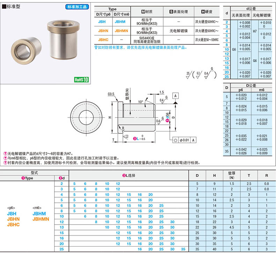The image size is (276, 254).
Task: Select JBHMN in the top Type table
Action: pyautogui.click(x=121, y=30)
